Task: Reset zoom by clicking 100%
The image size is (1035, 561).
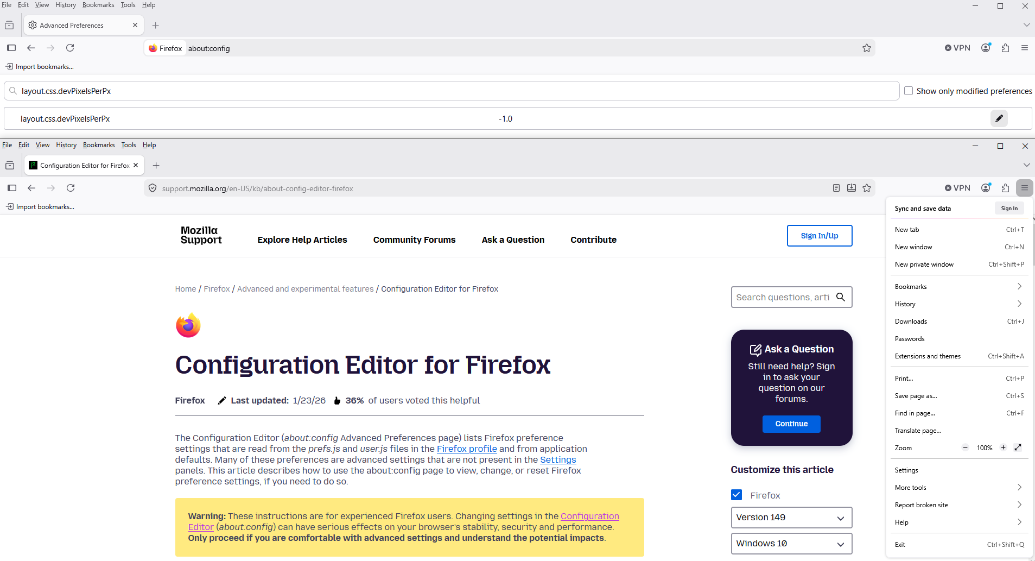Action: (x=985, y=448)
